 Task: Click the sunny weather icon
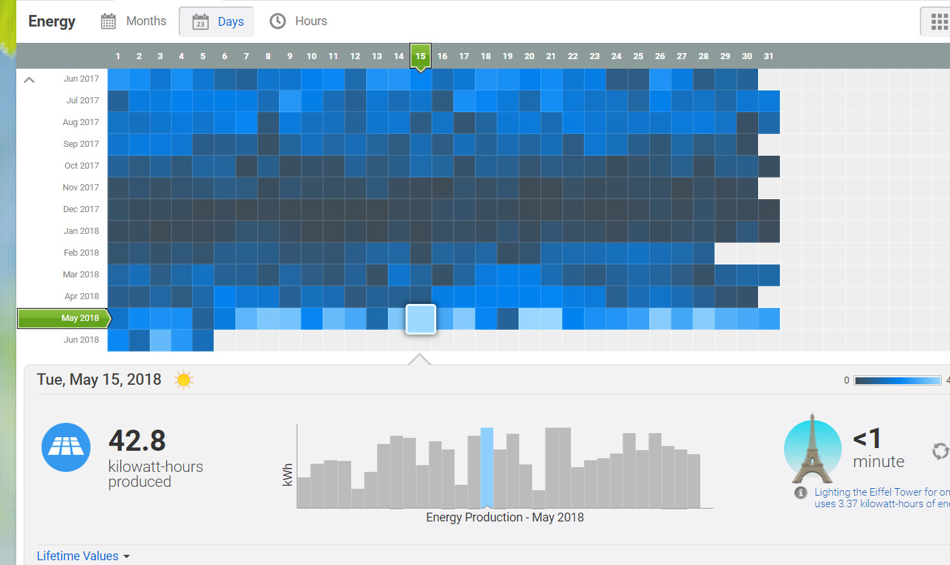pos(184,380)
